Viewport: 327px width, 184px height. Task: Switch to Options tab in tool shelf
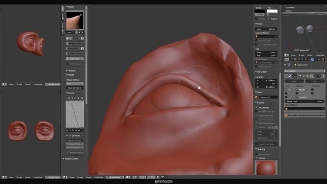pyautogui.click(x=62, y=17)
